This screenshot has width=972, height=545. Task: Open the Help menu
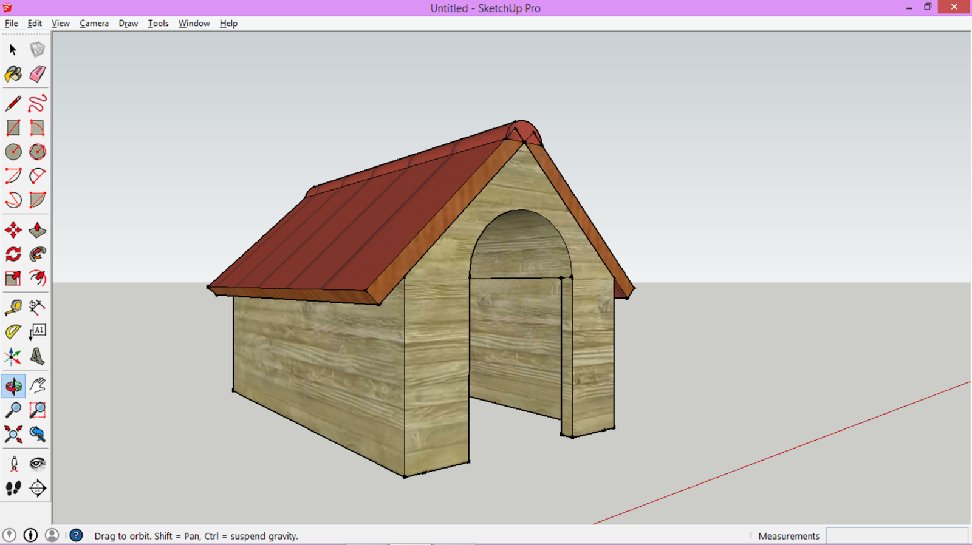pos(228,23)
